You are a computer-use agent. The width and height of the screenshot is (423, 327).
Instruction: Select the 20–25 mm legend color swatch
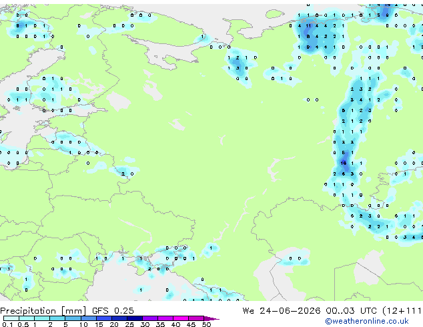(x=119, y=318)
